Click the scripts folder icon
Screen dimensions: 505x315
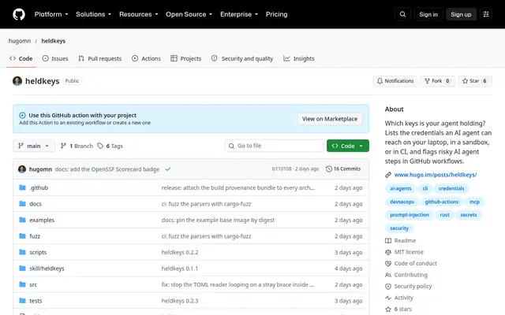point(22,252)
